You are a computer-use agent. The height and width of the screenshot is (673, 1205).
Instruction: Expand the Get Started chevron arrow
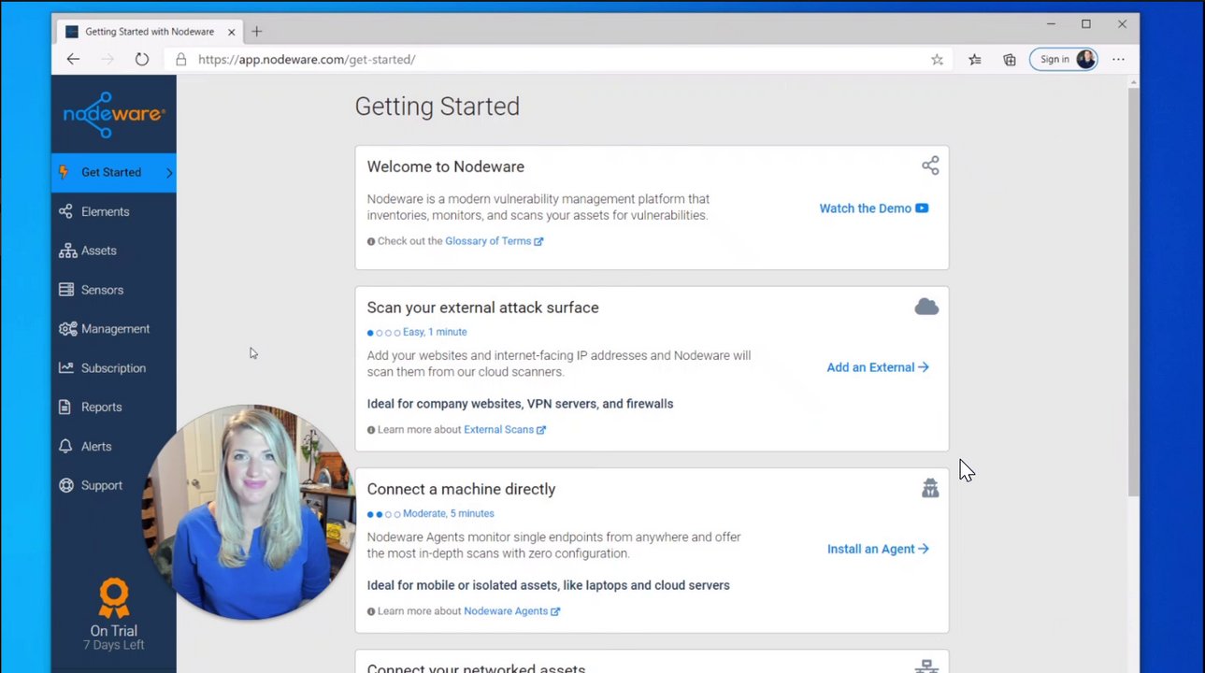point(169,173)
